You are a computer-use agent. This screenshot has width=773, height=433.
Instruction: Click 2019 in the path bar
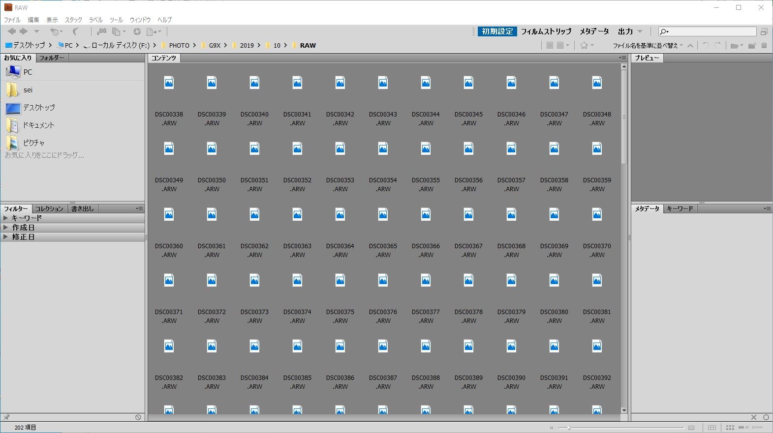[247, 45]
